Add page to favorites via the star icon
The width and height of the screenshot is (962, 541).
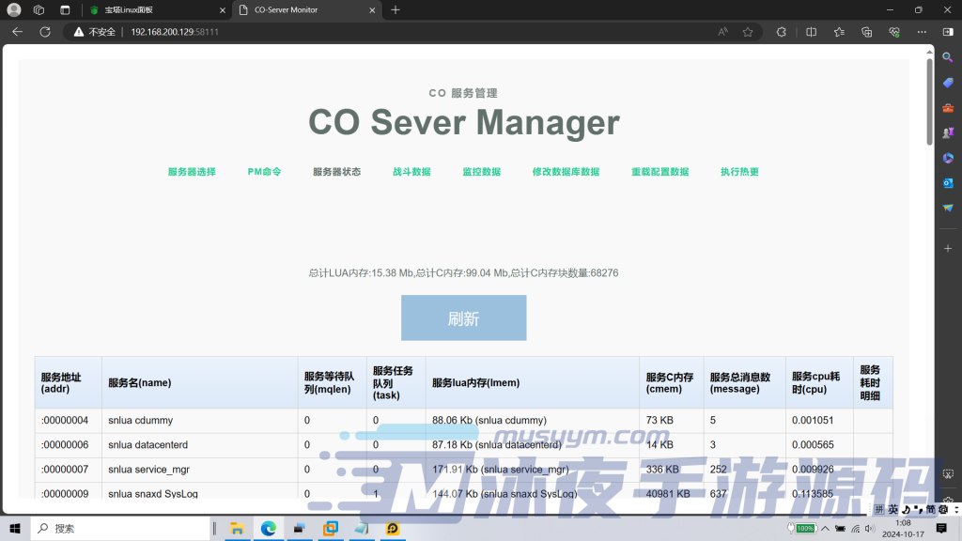pos(748,31)
